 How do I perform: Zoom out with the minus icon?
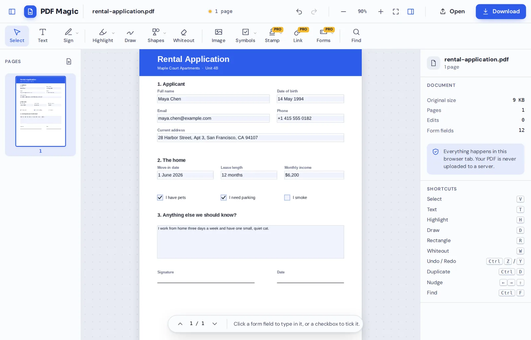pos(343,12)
